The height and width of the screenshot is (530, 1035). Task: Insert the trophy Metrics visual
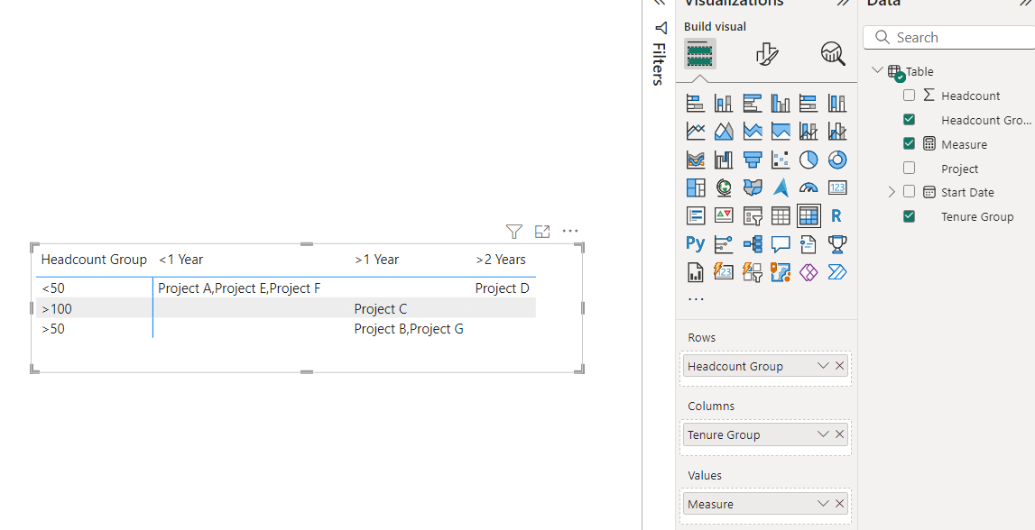click(837, 244)
